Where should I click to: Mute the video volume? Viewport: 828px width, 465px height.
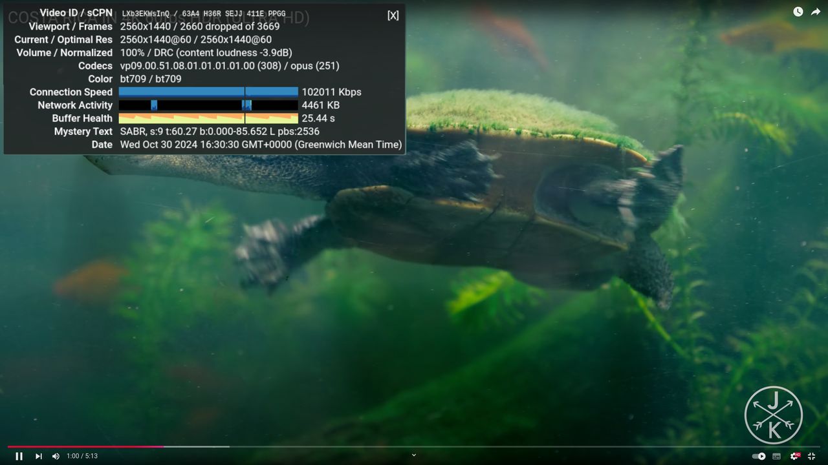pos(56,456)
